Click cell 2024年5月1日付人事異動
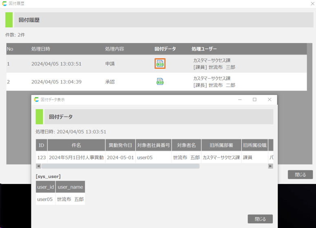316x228 pixels. [76, 157]
